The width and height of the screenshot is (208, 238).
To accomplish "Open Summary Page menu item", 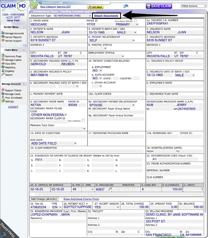I will [x=13, y=56].
